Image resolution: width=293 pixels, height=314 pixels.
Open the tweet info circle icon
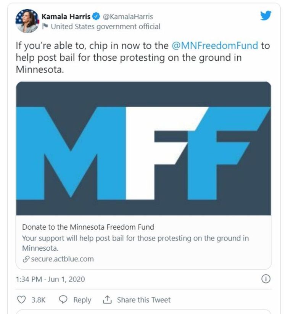click(266, 279)
